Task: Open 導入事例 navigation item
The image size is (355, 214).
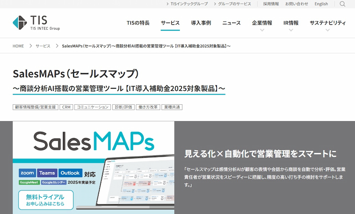Action: [201, 23]
